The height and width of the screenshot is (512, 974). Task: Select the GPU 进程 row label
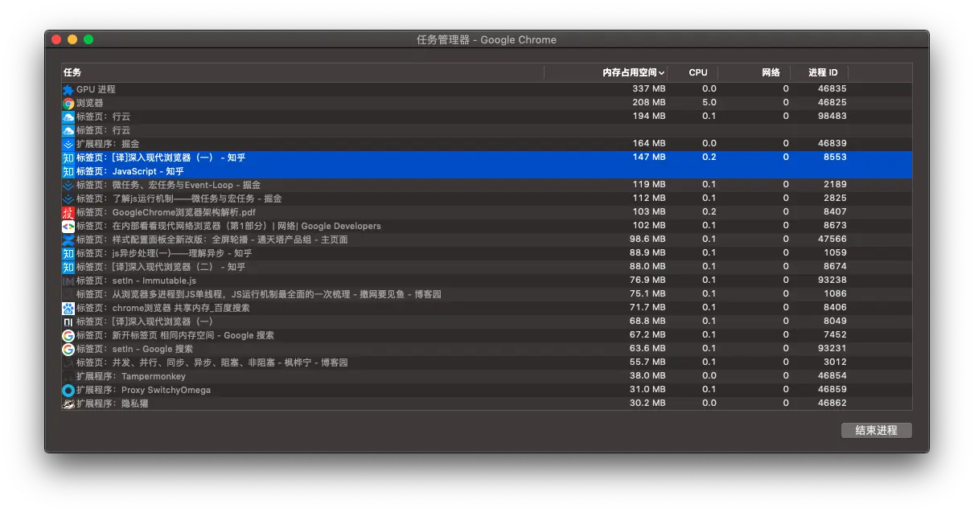(96, 89)
